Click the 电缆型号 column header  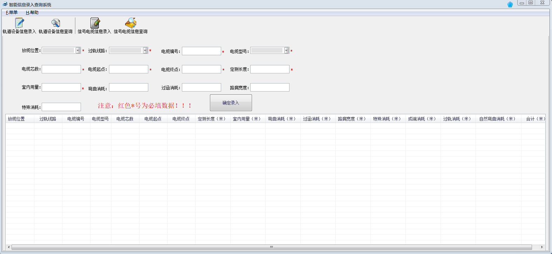pyautogui.click(x=101, y=119)
